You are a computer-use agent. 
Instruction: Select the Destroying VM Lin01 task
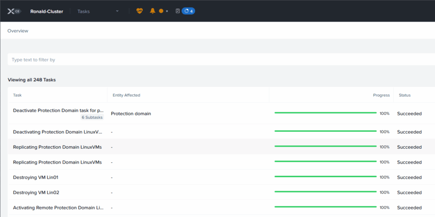(x=36, y=178)
